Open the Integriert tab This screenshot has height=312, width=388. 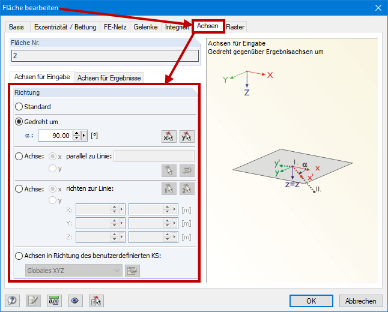click(x=177, y=27)
